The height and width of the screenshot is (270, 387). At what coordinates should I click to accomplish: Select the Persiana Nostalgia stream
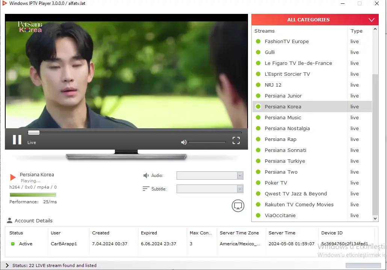tap(312, 128)
